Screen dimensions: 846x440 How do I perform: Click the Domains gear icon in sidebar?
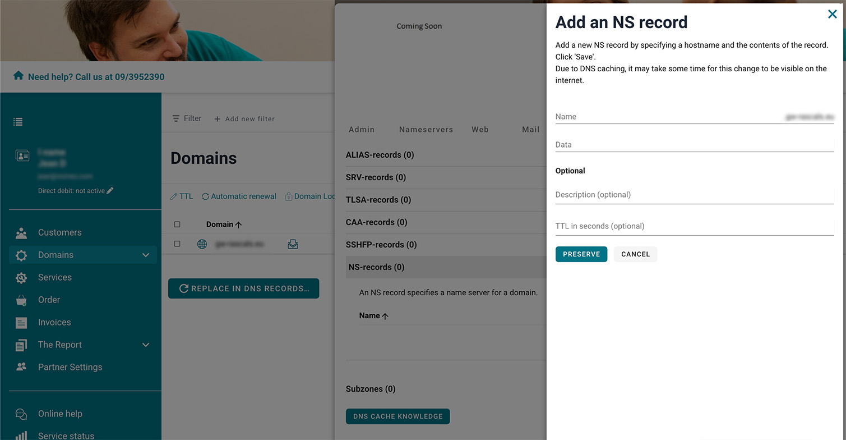coord(21,255)
